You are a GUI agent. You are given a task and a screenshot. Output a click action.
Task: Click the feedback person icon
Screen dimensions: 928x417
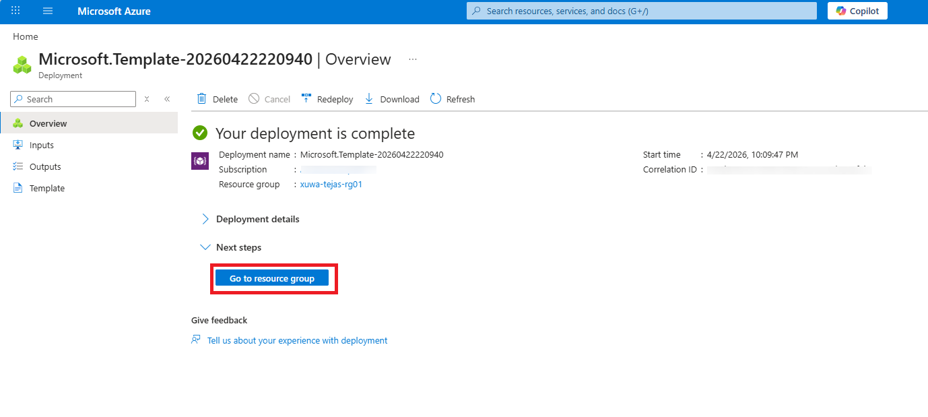tap(196, 340)
